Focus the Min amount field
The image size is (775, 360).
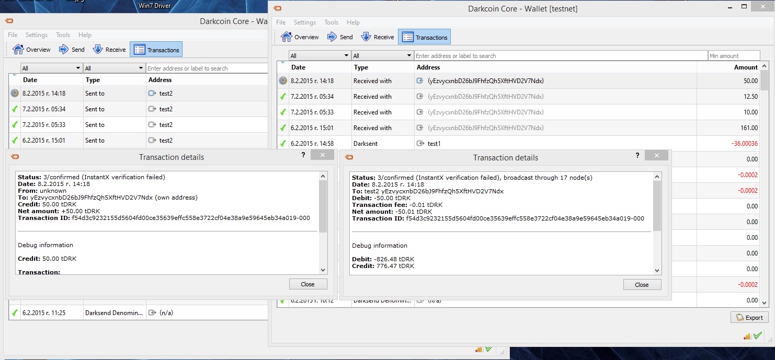point(734,55)
